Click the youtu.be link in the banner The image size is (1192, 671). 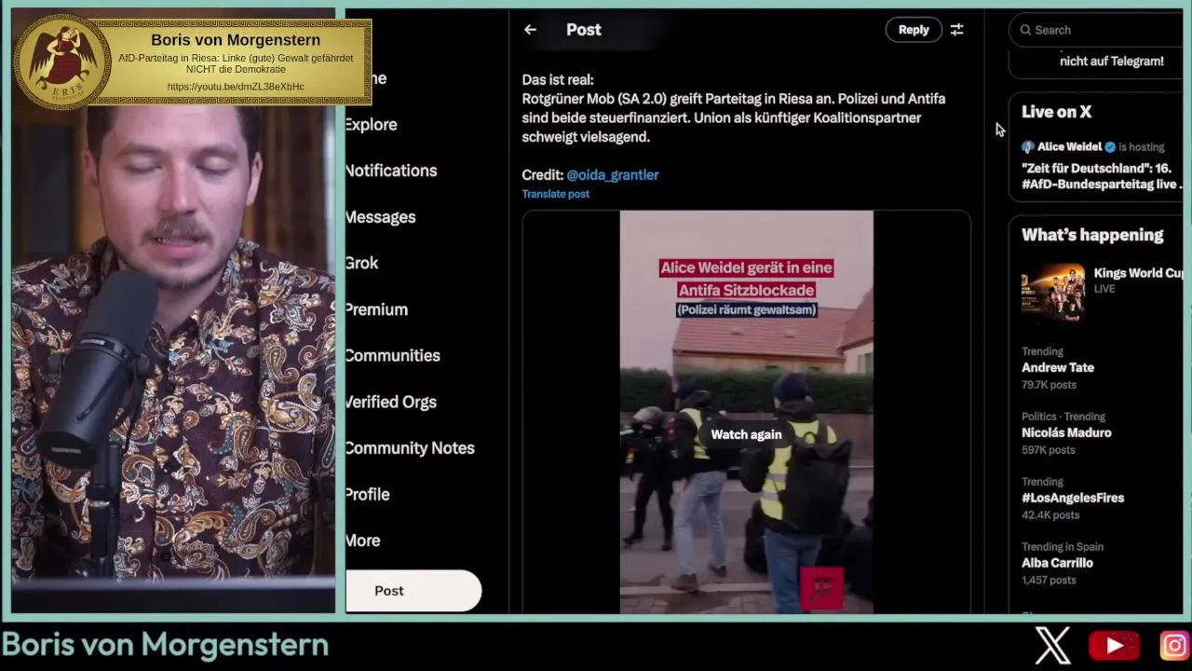pyautogui.click(x=236, y=87)
